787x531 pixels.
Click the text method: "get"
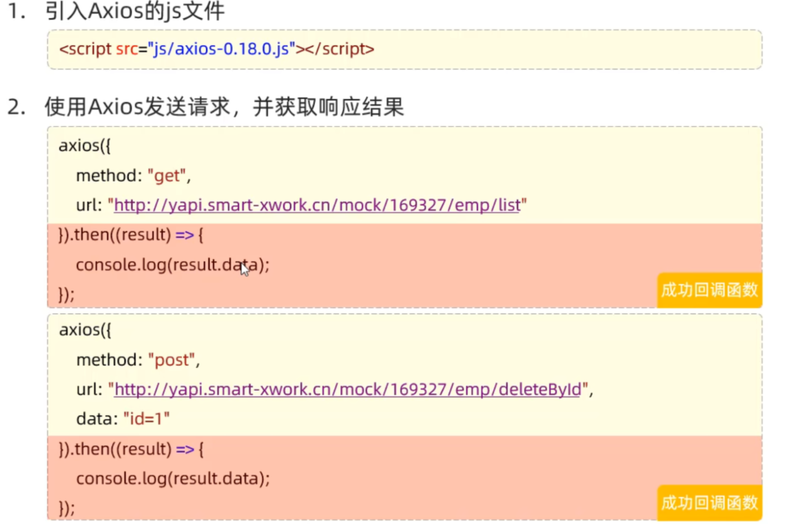tap(133, 176)
